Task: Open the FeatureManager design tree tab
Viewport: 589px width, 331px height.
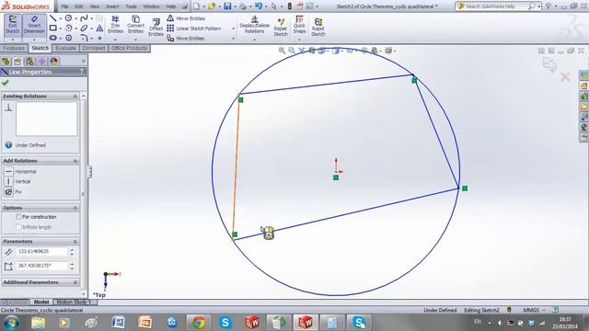Action: tap(6, 62)
